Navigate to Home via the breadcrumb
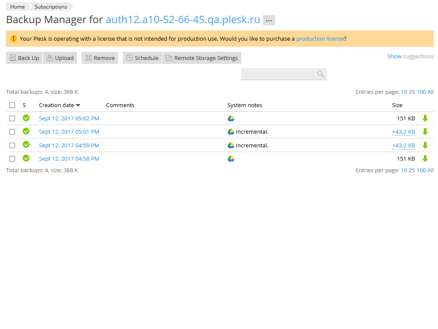 (17, 6)
